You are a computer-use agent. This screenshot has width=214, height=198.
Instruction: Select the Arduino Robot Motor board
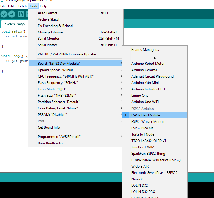(154, 64)
